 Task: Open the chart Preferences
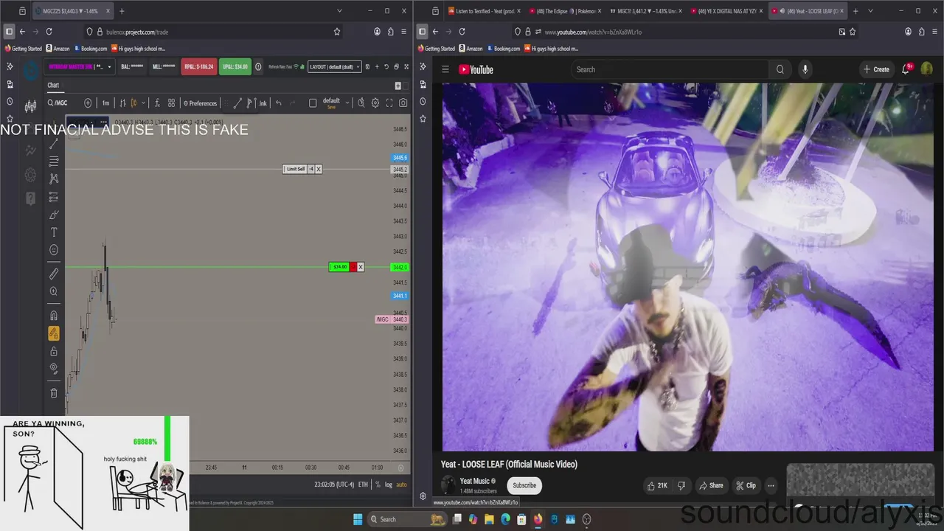[200, 103]
